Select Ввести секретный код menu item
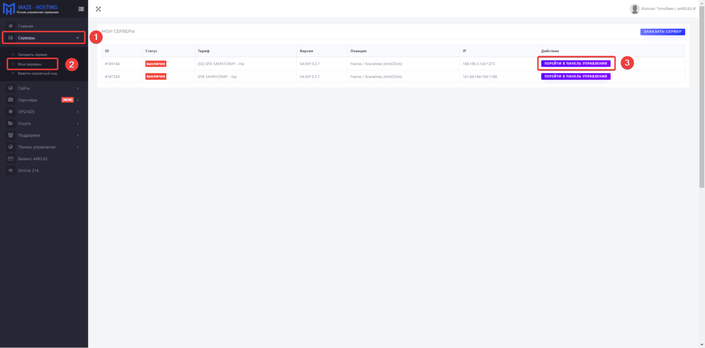Image resolution: width=705 pixels, height=348 pixels. click(37, 73)
